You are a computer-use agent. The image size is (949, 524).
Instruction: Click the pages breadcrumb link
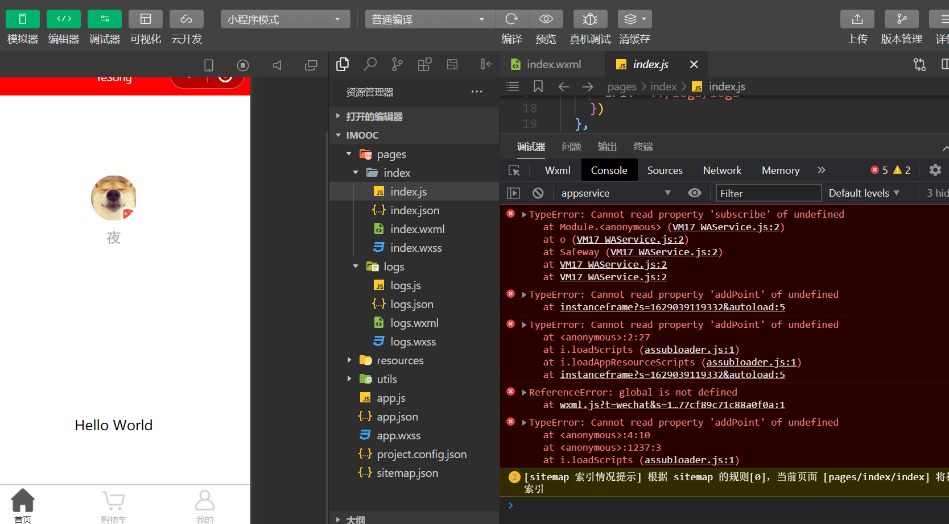click(622, 87)
